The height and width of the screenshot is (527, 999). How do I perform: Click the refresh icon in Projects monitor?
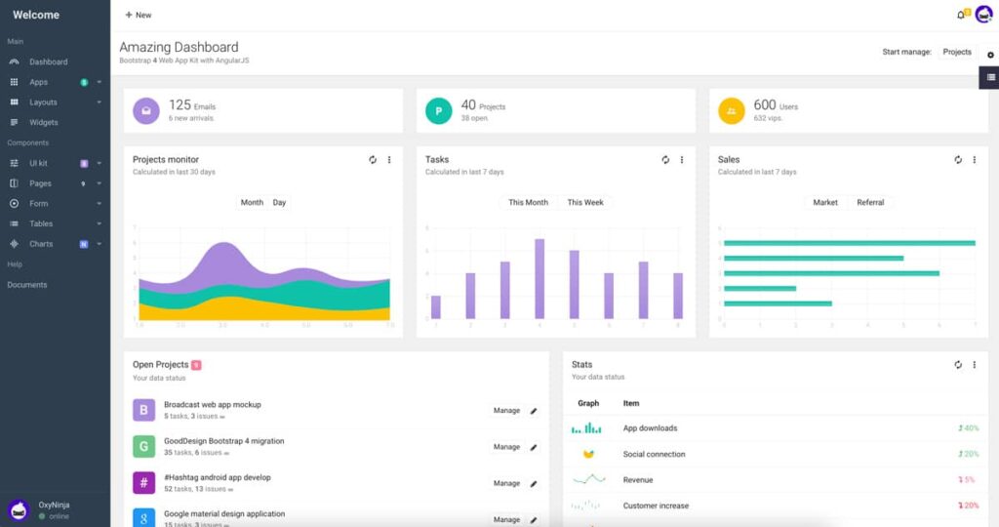(373, 160)
